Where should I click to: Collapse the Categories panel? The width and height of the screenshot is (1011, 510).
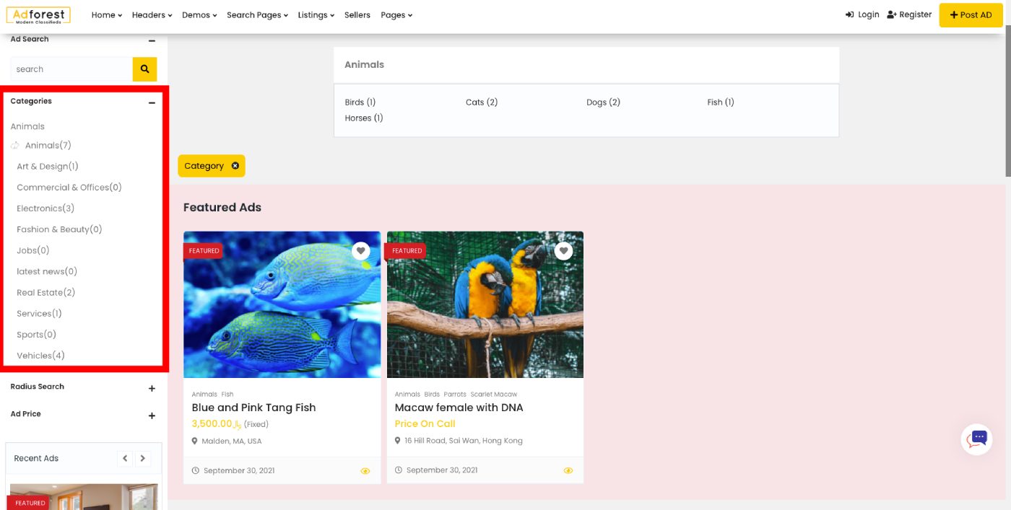(x=152, y=102)
